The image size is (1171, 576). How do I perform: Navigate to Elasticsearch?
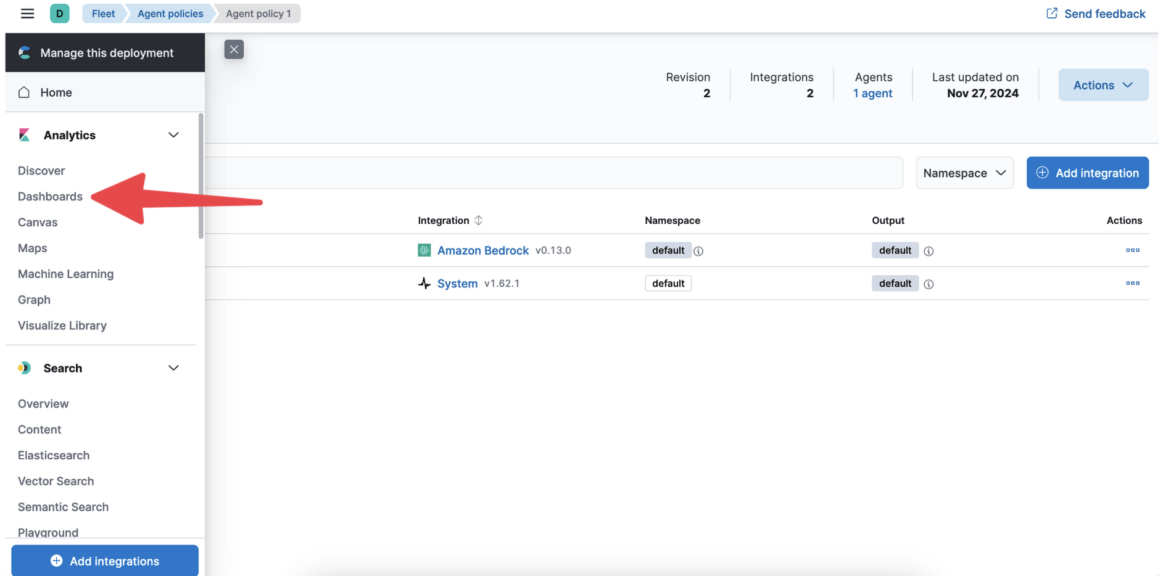click(54, 456)
